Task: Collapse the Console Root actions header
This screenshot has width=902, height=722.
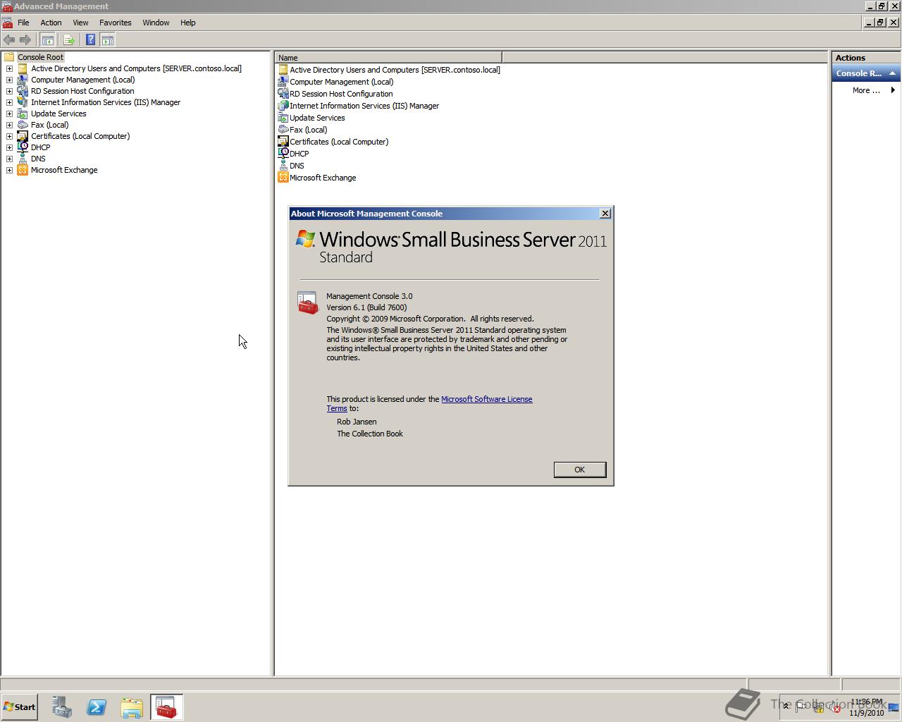Action: (892, 73)
